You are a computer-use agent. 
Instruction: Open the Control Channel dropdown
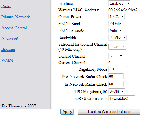(116, 56)
